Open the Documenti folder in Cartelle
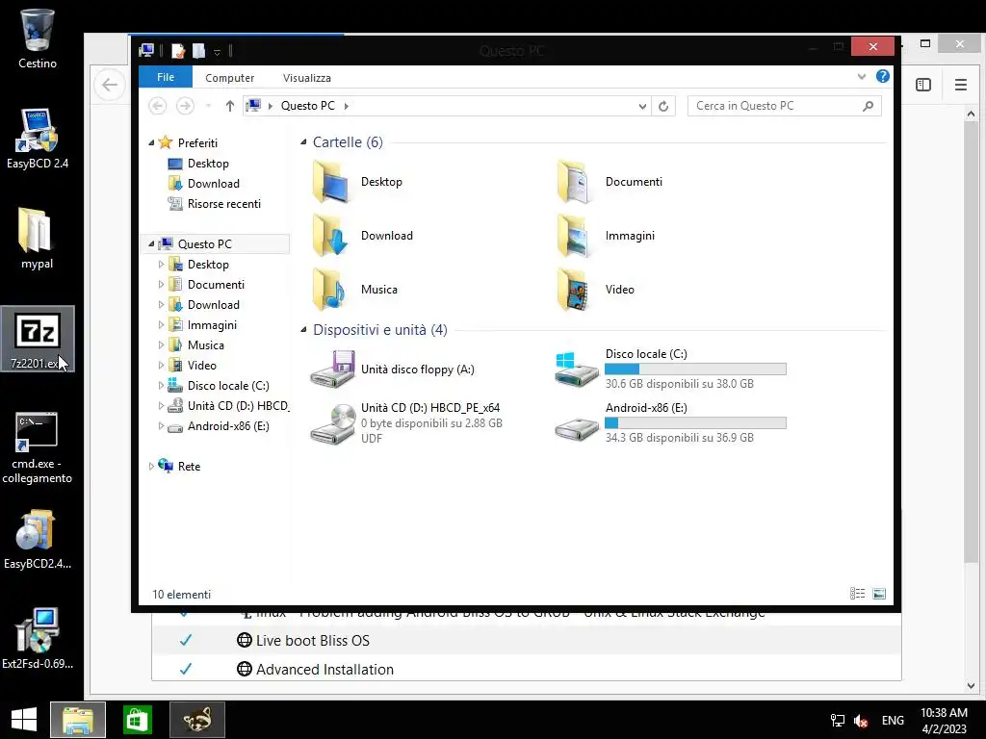The height and width of the screenshot is (739, 986). click(610, 182)
